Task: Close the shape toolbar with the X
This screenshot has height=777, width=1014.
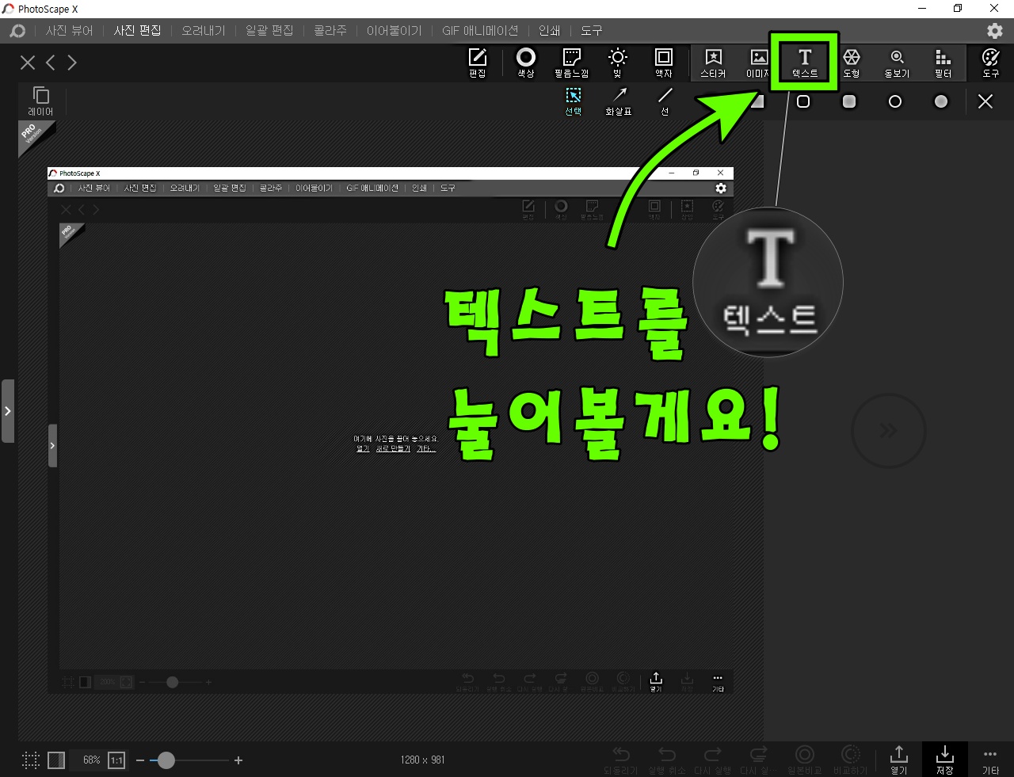Action: coord(985,101)
